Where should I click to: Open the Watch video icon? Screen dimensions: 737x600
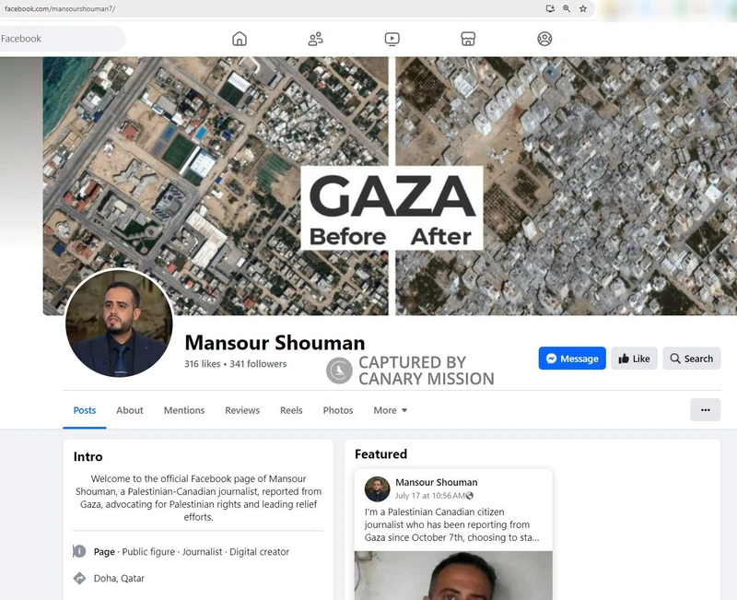click(x=392, y=39)
